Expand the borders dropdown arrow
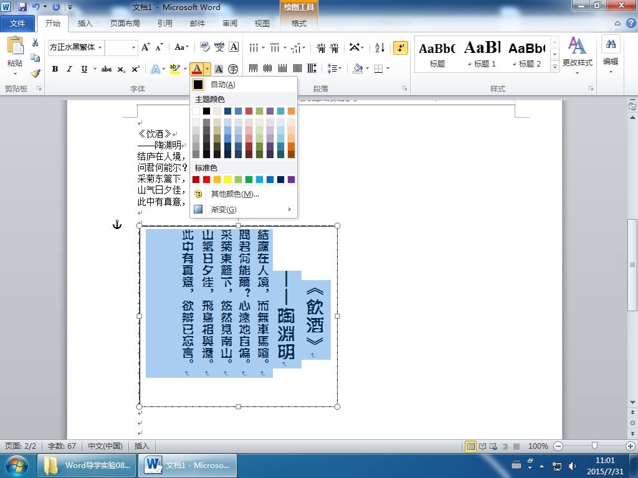The height and width of the screenshot is (478, 638). (388, 68)
